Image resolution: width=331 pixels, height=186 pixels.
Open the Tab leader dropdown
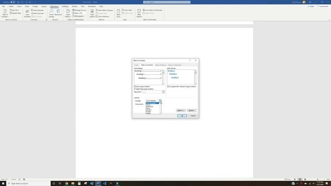[x=163, y=92]
